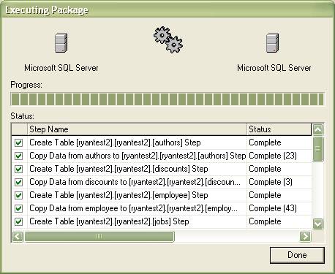Click the scroll up arrow icon
Image resolution: width=335 pixels, height=274 pixels.
click(318, 129)
